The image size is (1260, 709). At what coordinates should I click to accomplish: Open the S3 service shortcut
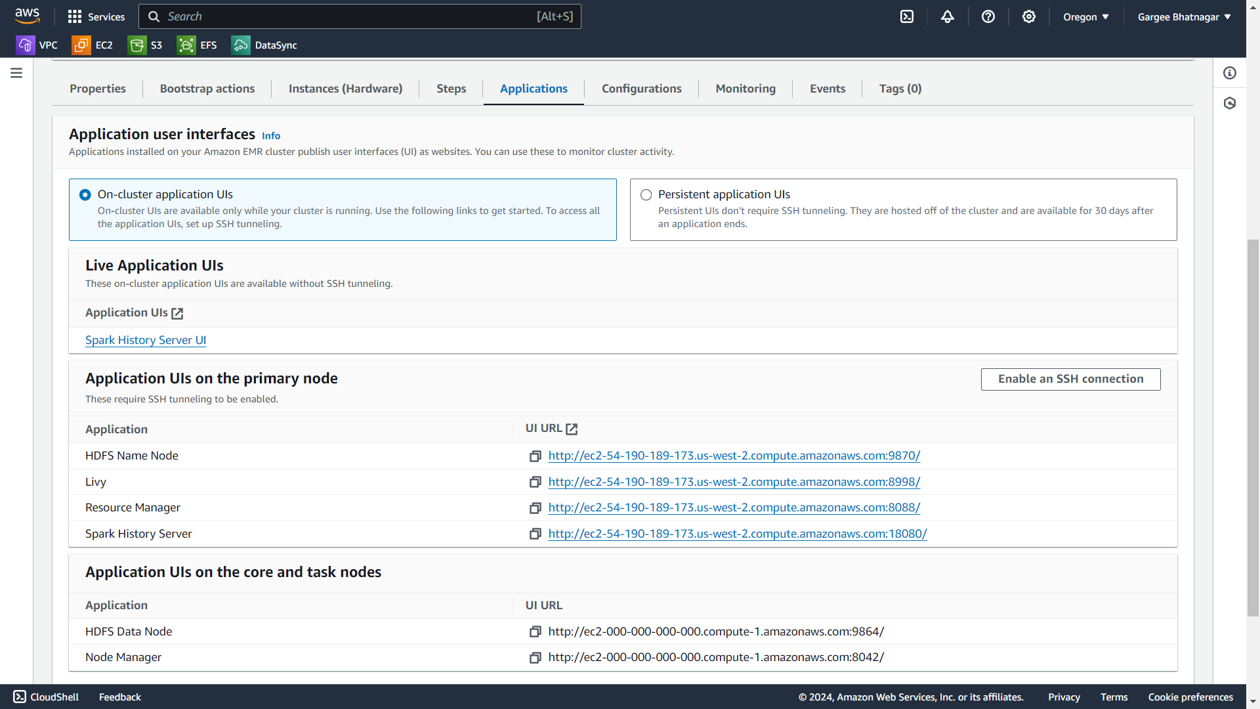(146, 45)
